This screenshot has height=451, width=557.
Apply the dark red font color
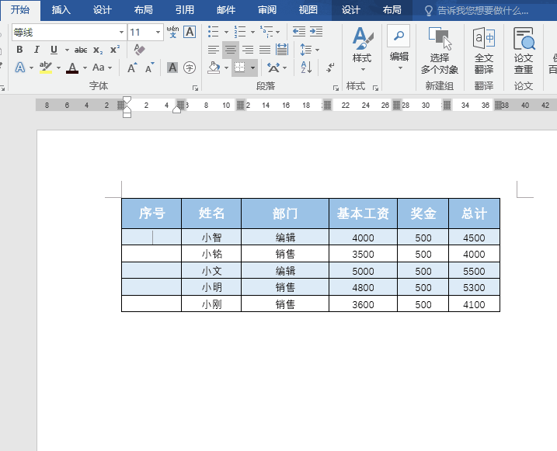pos(72,68)
